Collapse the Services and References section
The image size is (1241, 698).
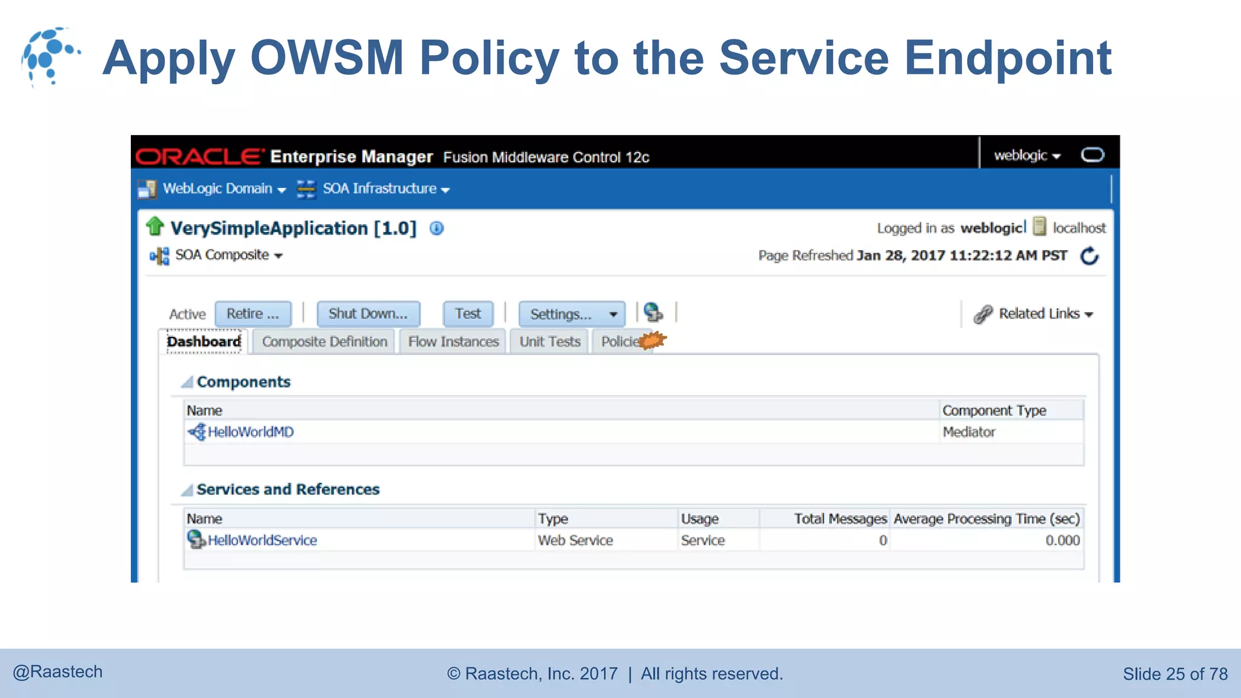(x=187, y=490)
